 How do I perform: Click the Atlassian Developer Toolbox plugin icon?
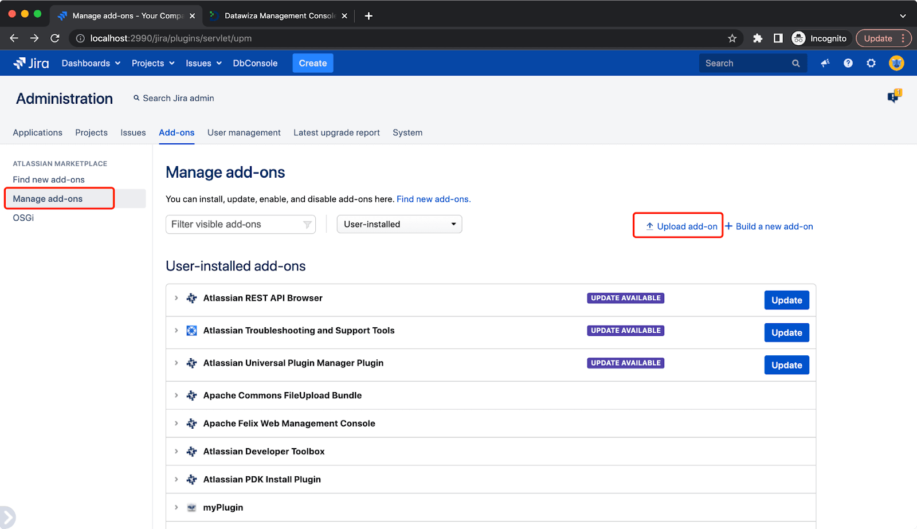coord(192,452)
